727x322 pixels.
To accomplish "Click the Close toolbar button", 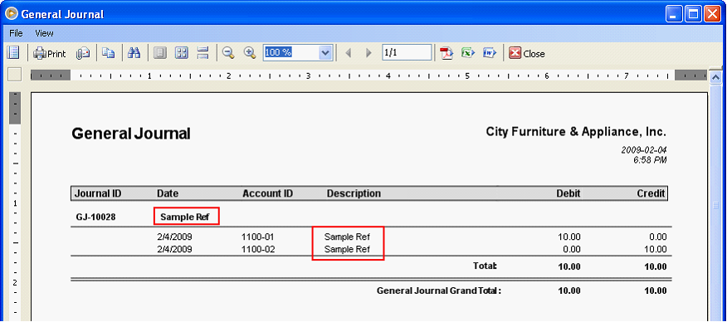I will pyautogui.click(x=527, y=53).
